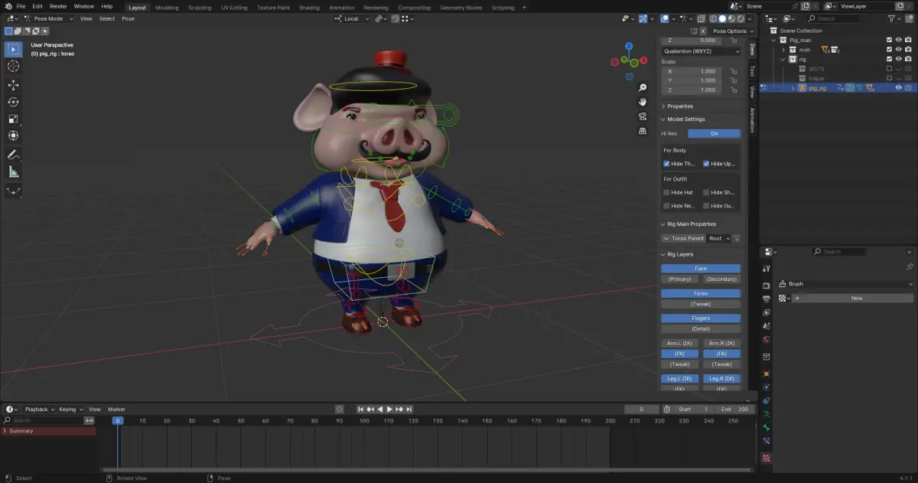Toggle visibility eye of msh collection
Image resolution: width=918 pixels, height=483 pixels.
[x=898, y=49]
